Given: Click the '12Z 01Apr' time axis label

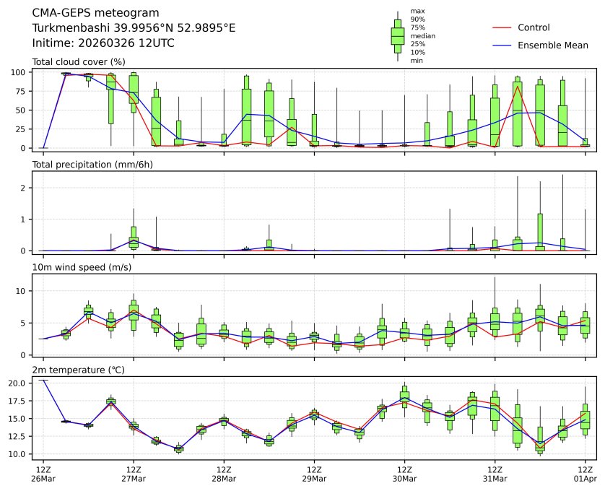Looking at the screenshot, I should click(x=586, y=474).
